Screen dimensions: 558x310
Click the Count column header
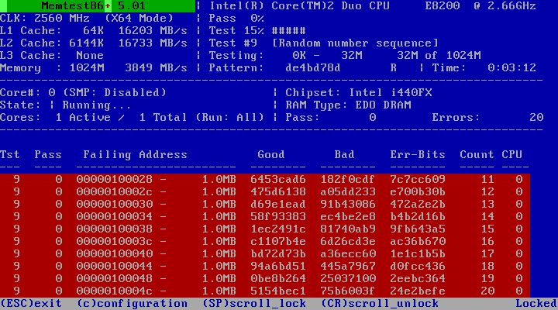pyautogui.click(x=477, y=155)
